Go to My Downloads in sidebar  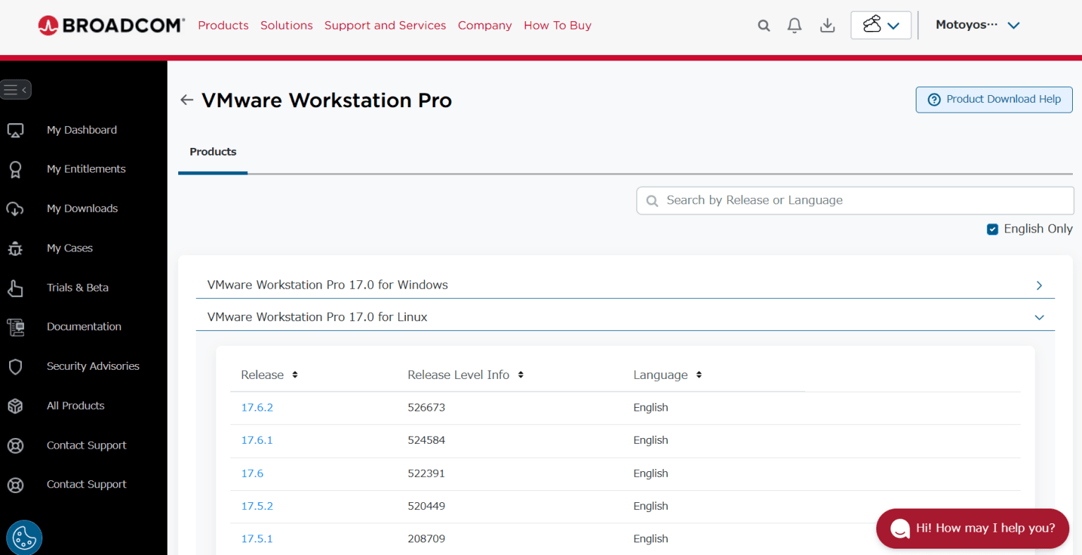(82, 208)
